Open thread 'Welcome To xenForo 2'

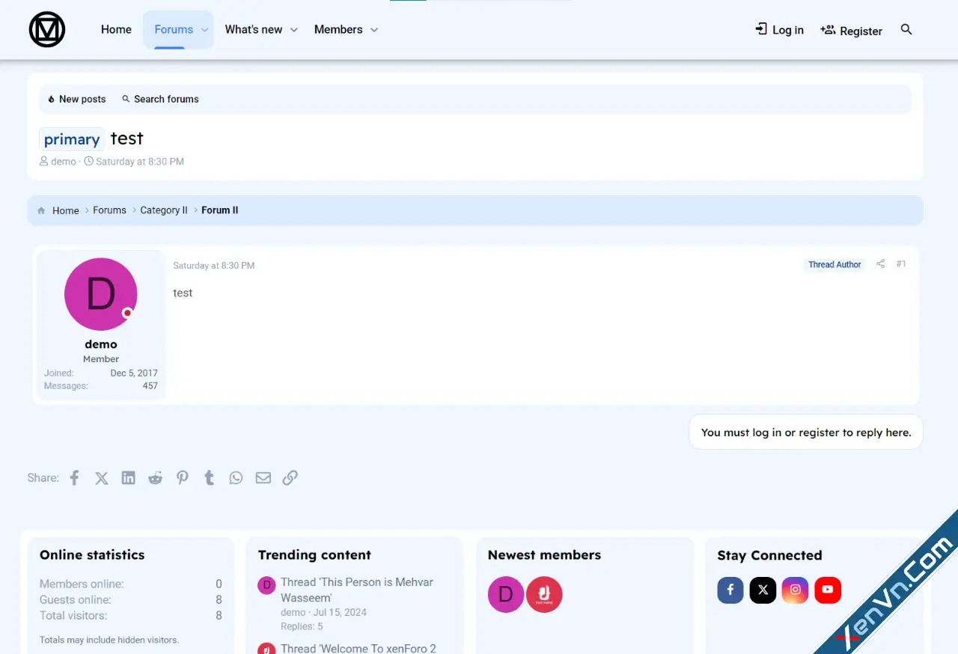[x=359, y=648]
